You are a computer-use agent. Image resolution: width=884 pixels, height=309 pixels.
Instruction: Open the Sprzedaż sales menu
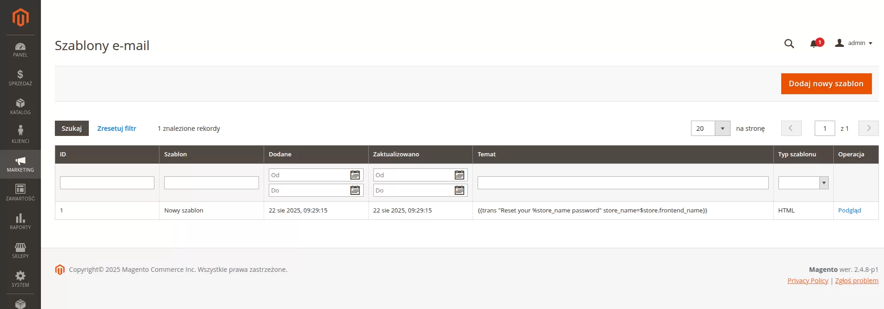coord(20,78)
